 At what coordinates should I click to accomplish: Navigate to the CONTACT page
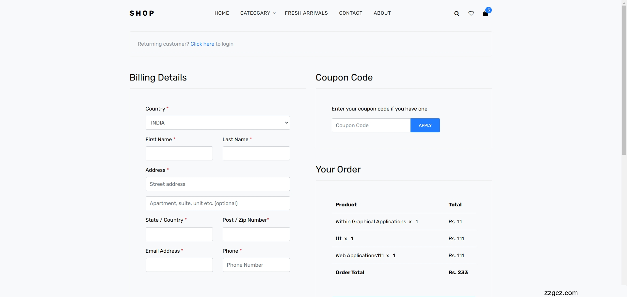pyautogui.click(x=350, y=13)
